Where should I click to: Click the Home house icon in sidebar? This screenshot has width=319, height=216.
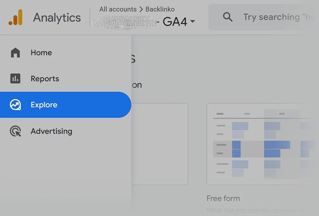15,53
